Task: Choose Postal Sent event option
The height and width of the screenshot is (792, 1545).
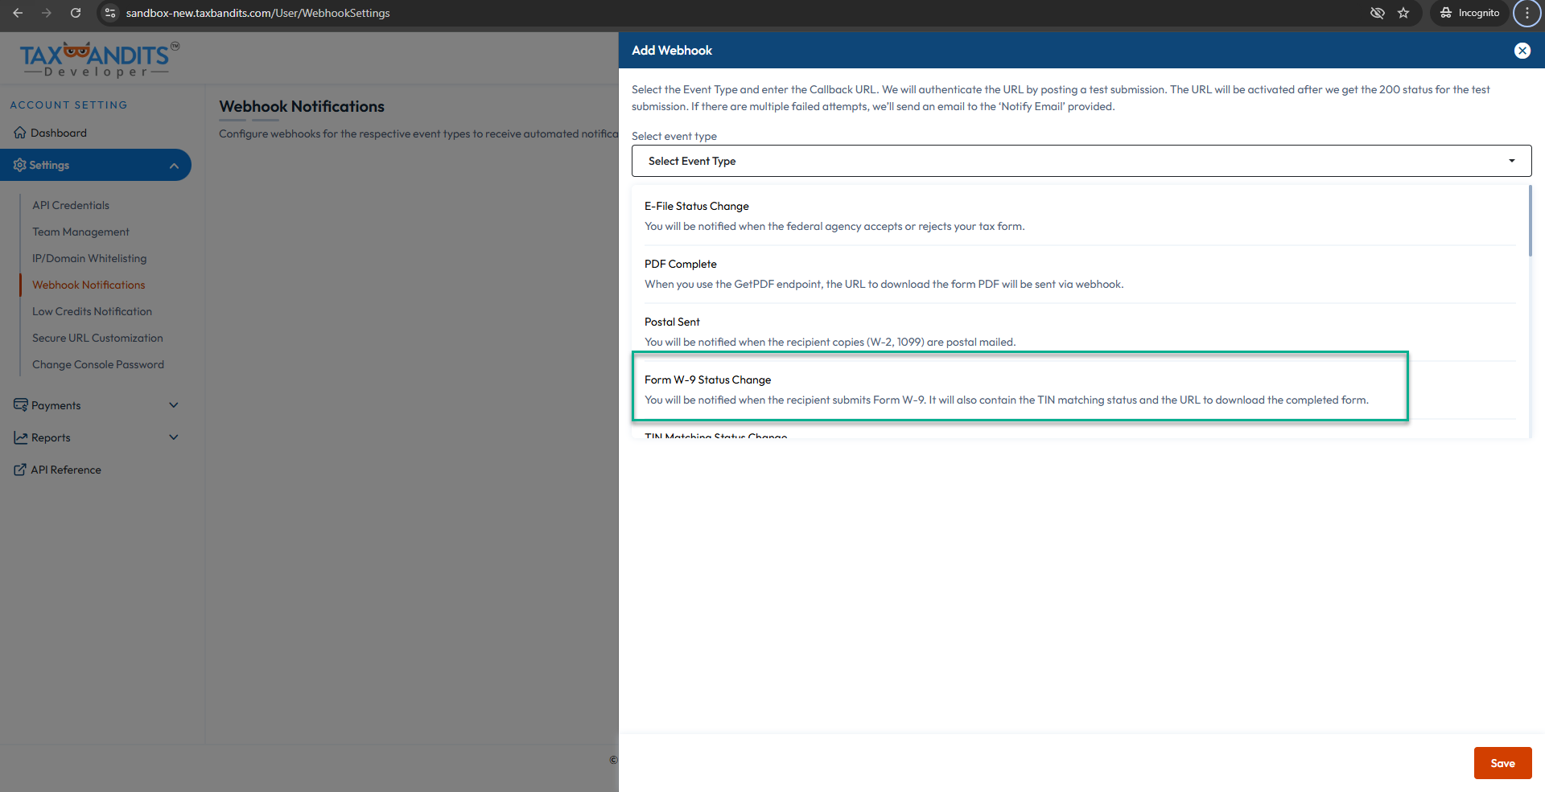Action: [1080, 332]
